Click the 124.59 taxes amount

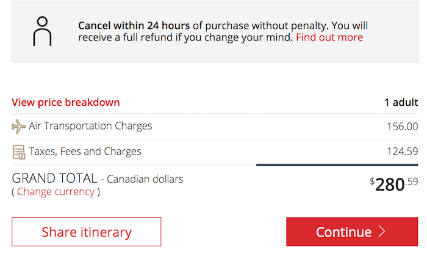coord(402,151)
